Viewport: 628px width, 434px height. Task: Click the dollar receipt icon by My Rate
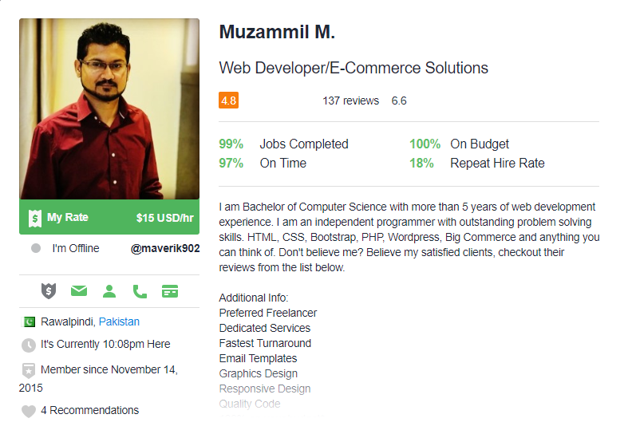coord(35,219)
